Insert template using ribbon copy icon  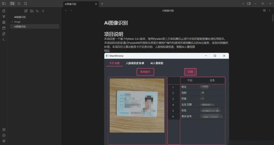4,34
